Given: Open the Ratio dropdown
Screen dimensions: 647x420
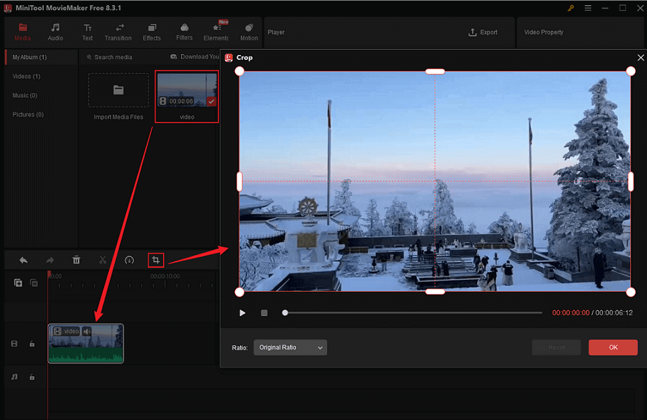Looking at the screenshot, I should (x=290, y=348).
